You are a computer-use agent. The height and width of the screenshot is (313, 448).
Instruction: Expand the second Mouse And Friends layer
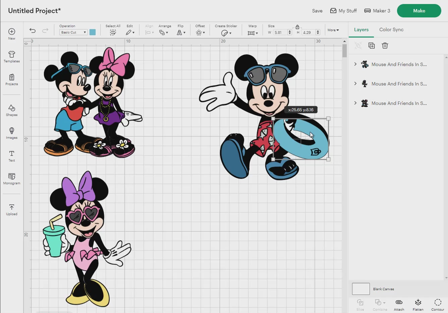(355, 83)
